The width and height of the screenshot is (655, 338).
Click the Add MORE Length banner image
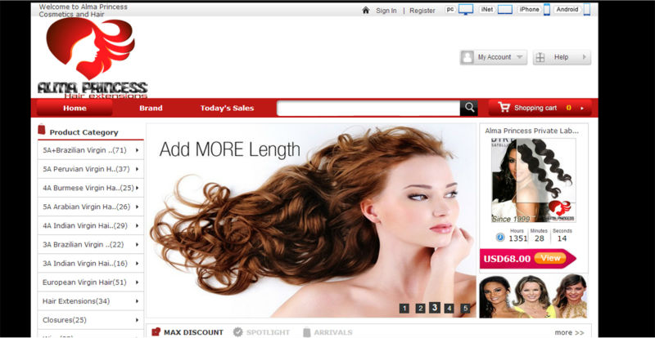[x=311, y=220]
